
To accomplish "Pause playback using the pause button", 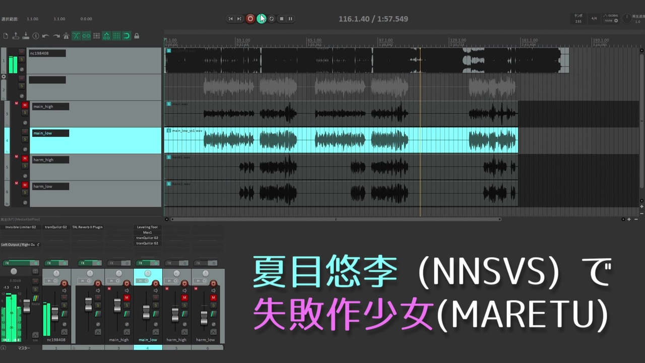I will 290,19.
